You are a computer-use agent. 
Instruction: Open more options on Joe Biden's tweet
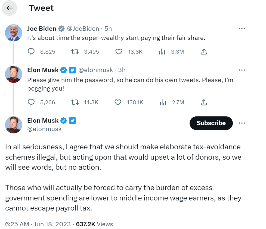click(x=242, y=29)
